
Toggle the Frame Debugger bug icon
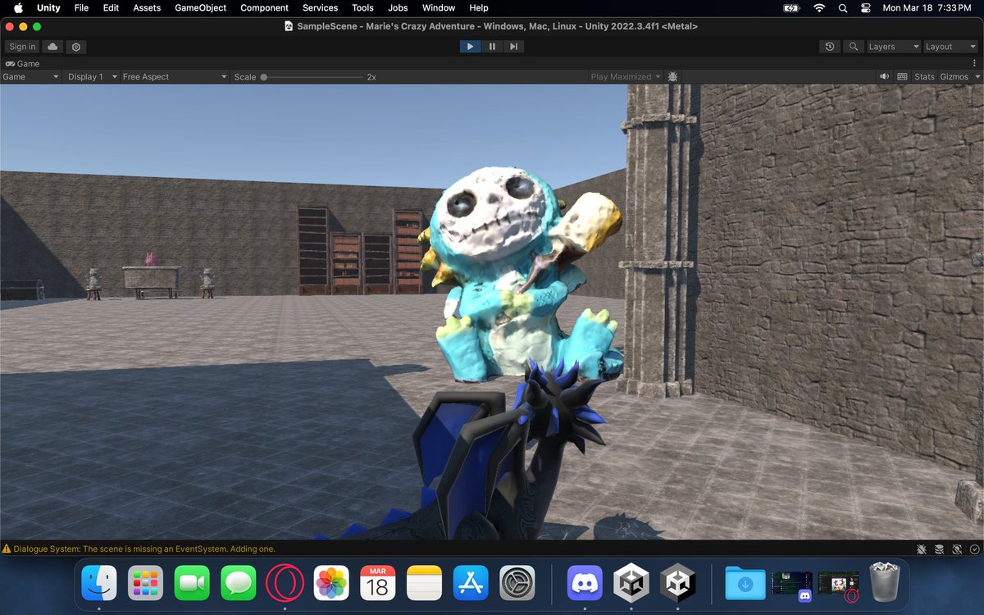pyautogui.click(x=673, y=76)
